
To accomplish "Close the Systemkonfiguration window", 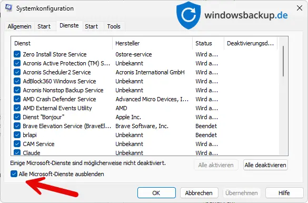I will tap(300, 8).
